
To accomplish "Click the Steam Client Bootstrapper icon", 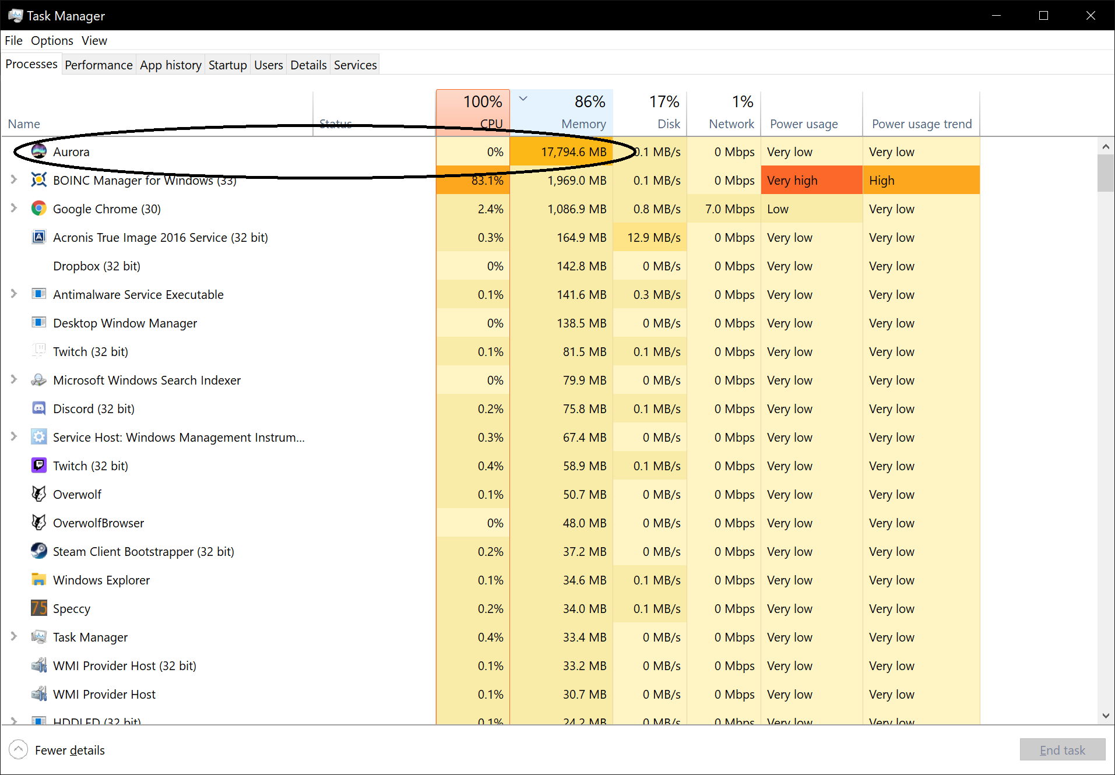I will pos(39,551).
